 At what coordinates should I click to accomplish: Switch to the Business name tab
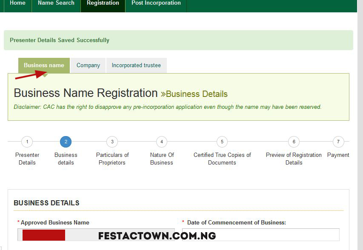pos(44,65)
